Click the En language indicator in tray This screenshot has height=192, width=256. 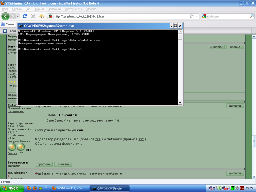coord(242,188)
